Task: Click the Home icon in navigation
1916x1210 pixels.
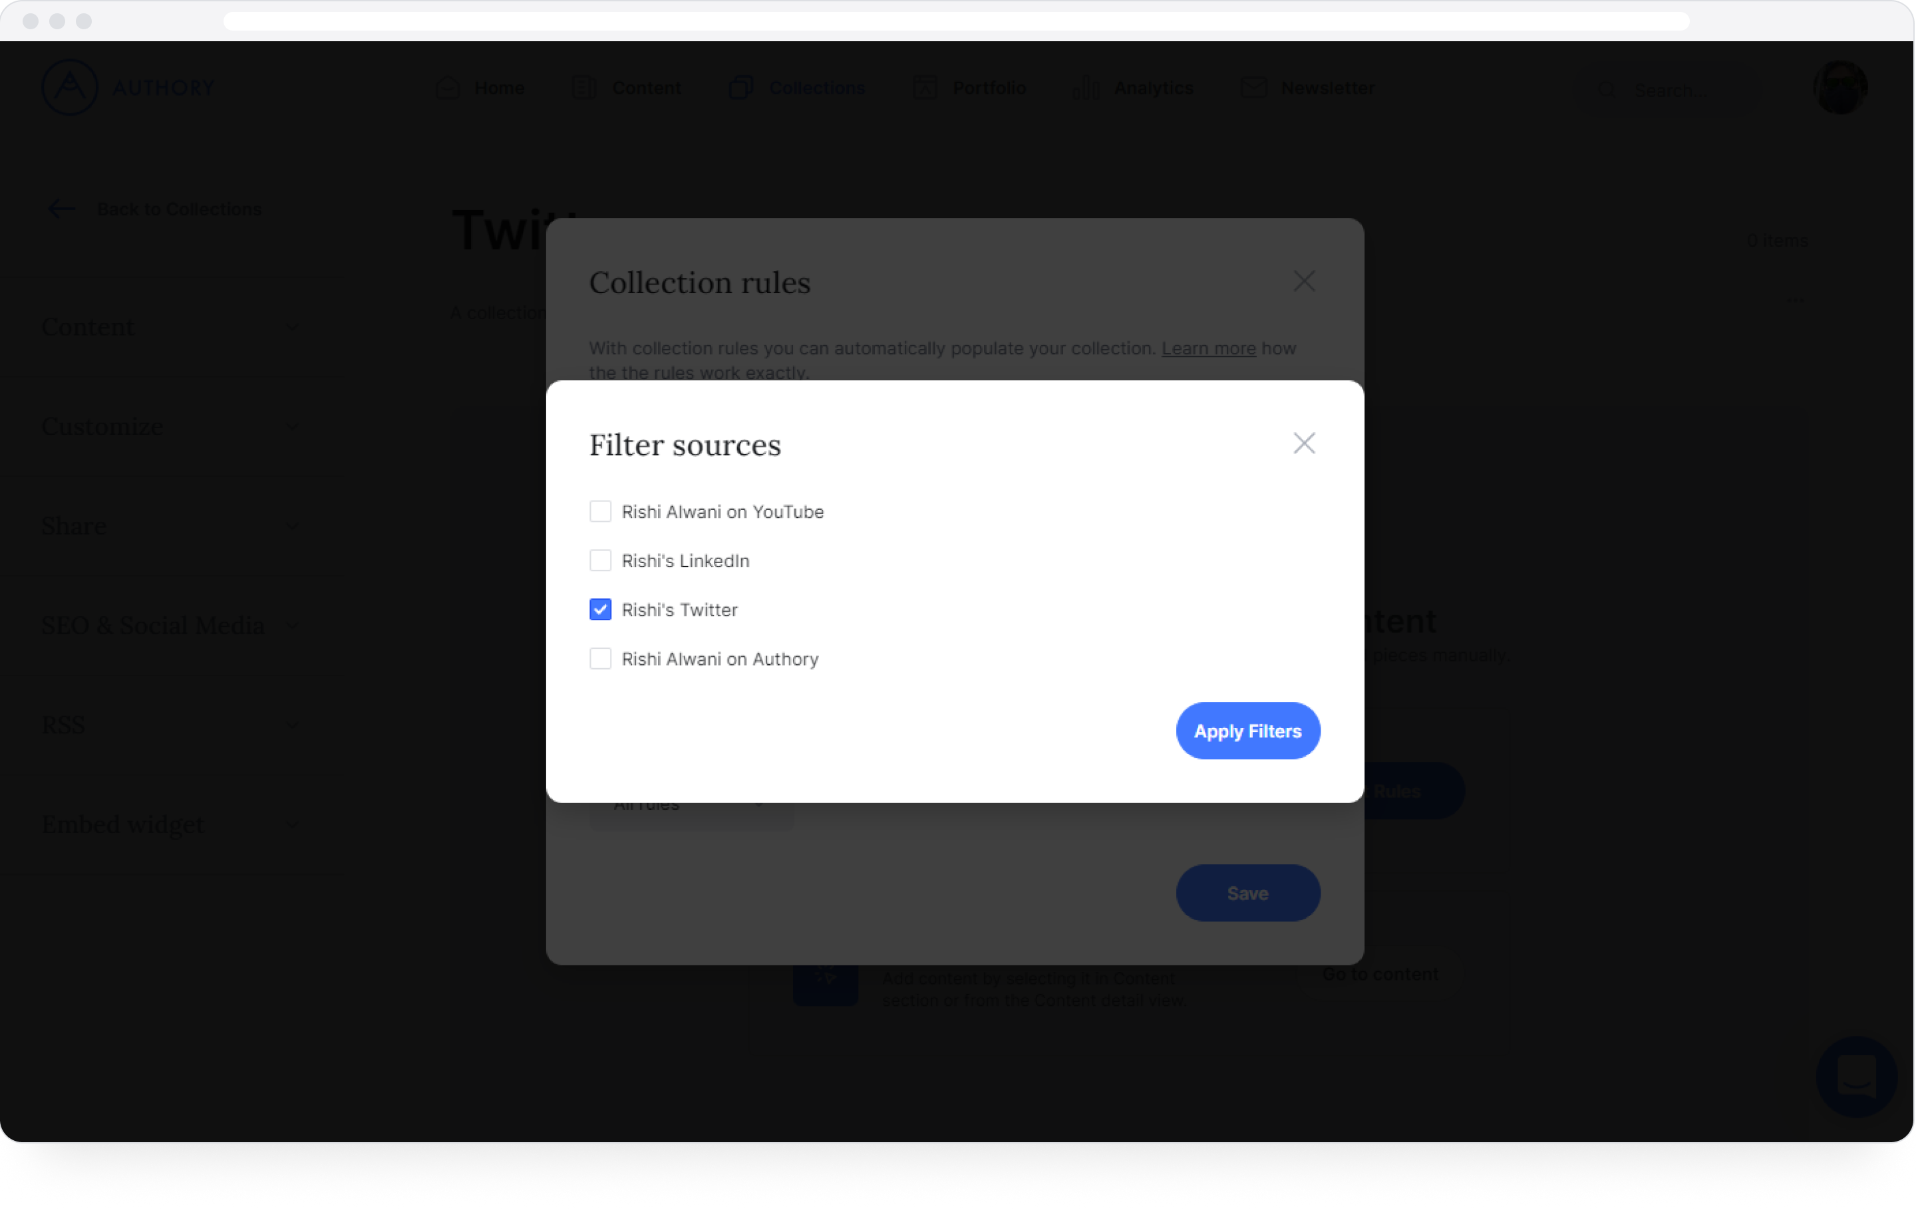Action: coord(448,88)
